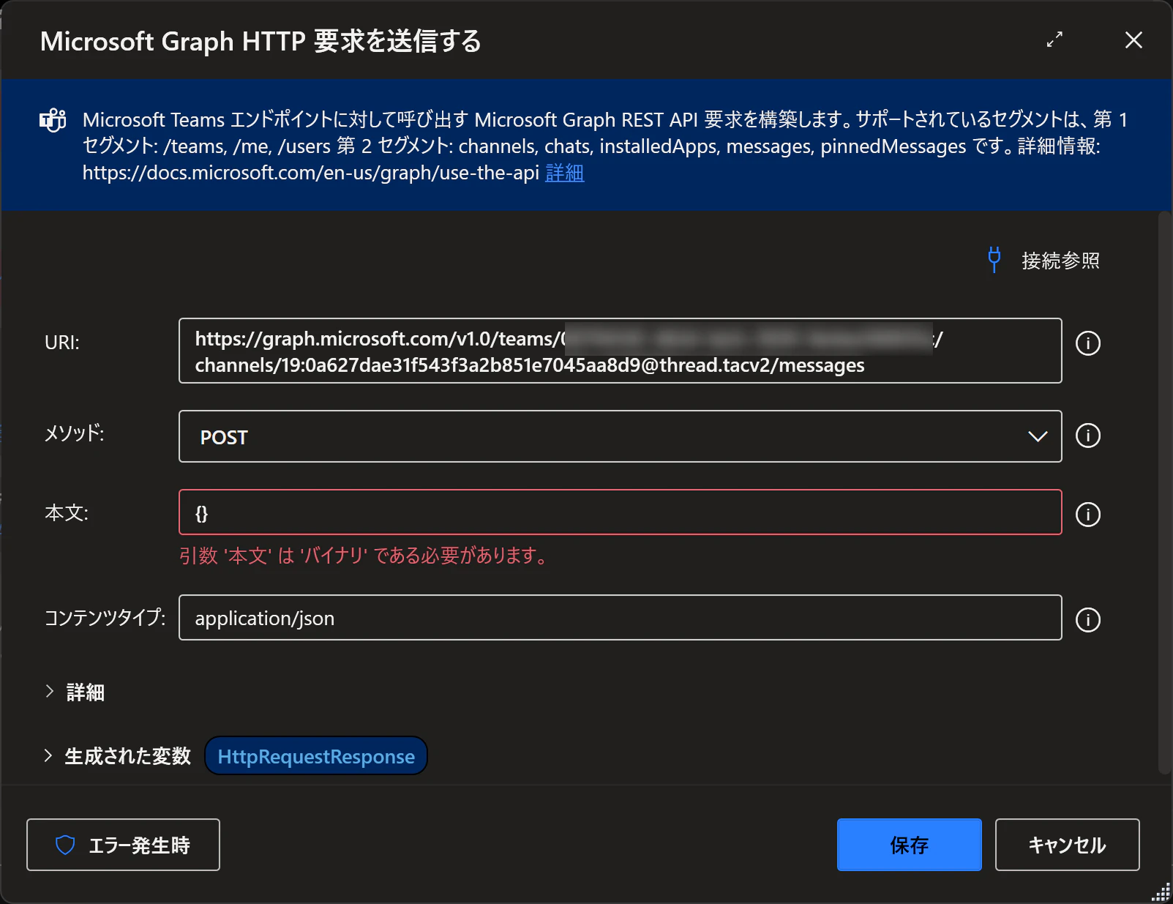Screen dimensions: 1173x904
Task: Click the メソッド: field label
Action: [74, 433]
